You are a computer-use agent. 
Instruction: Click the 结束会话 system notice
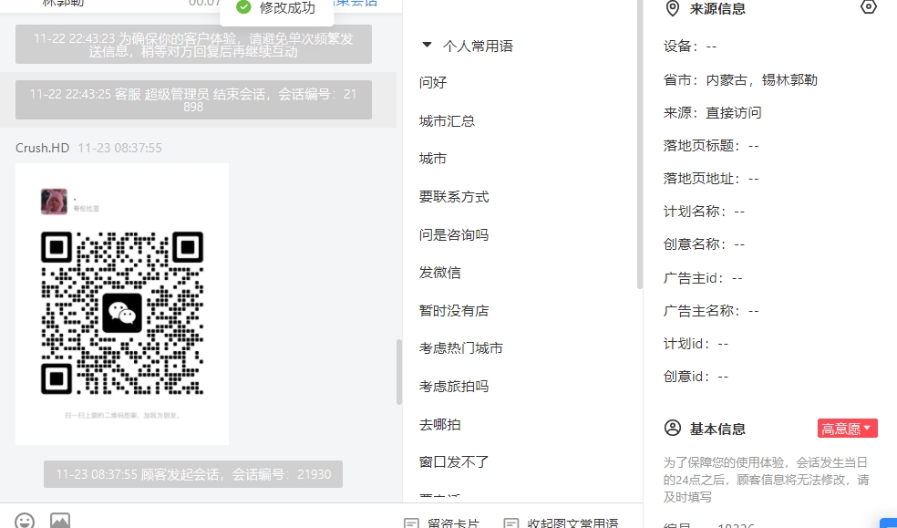point(193,100)
